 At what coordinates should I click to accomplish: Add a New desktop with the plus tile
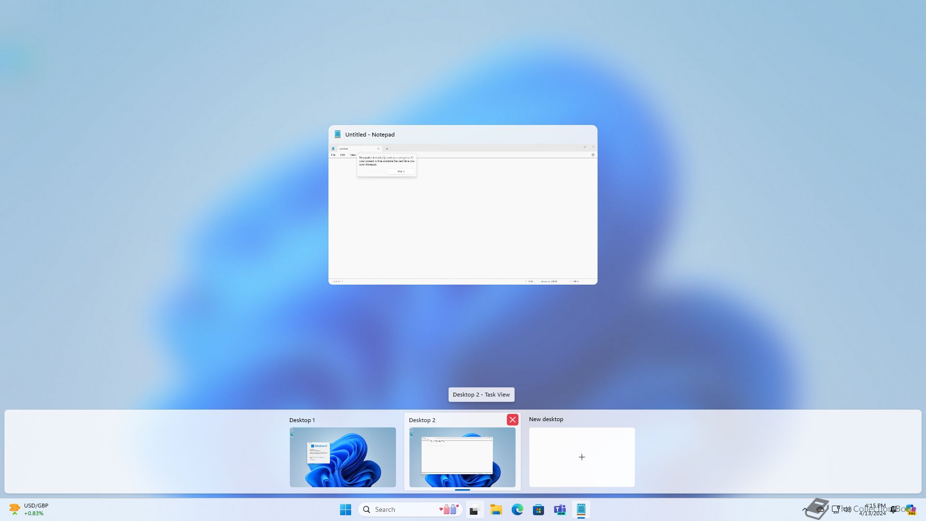click(x=582, y=457)
